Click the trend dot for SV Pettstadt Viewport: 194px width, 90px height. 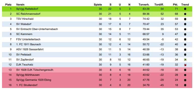185,55
